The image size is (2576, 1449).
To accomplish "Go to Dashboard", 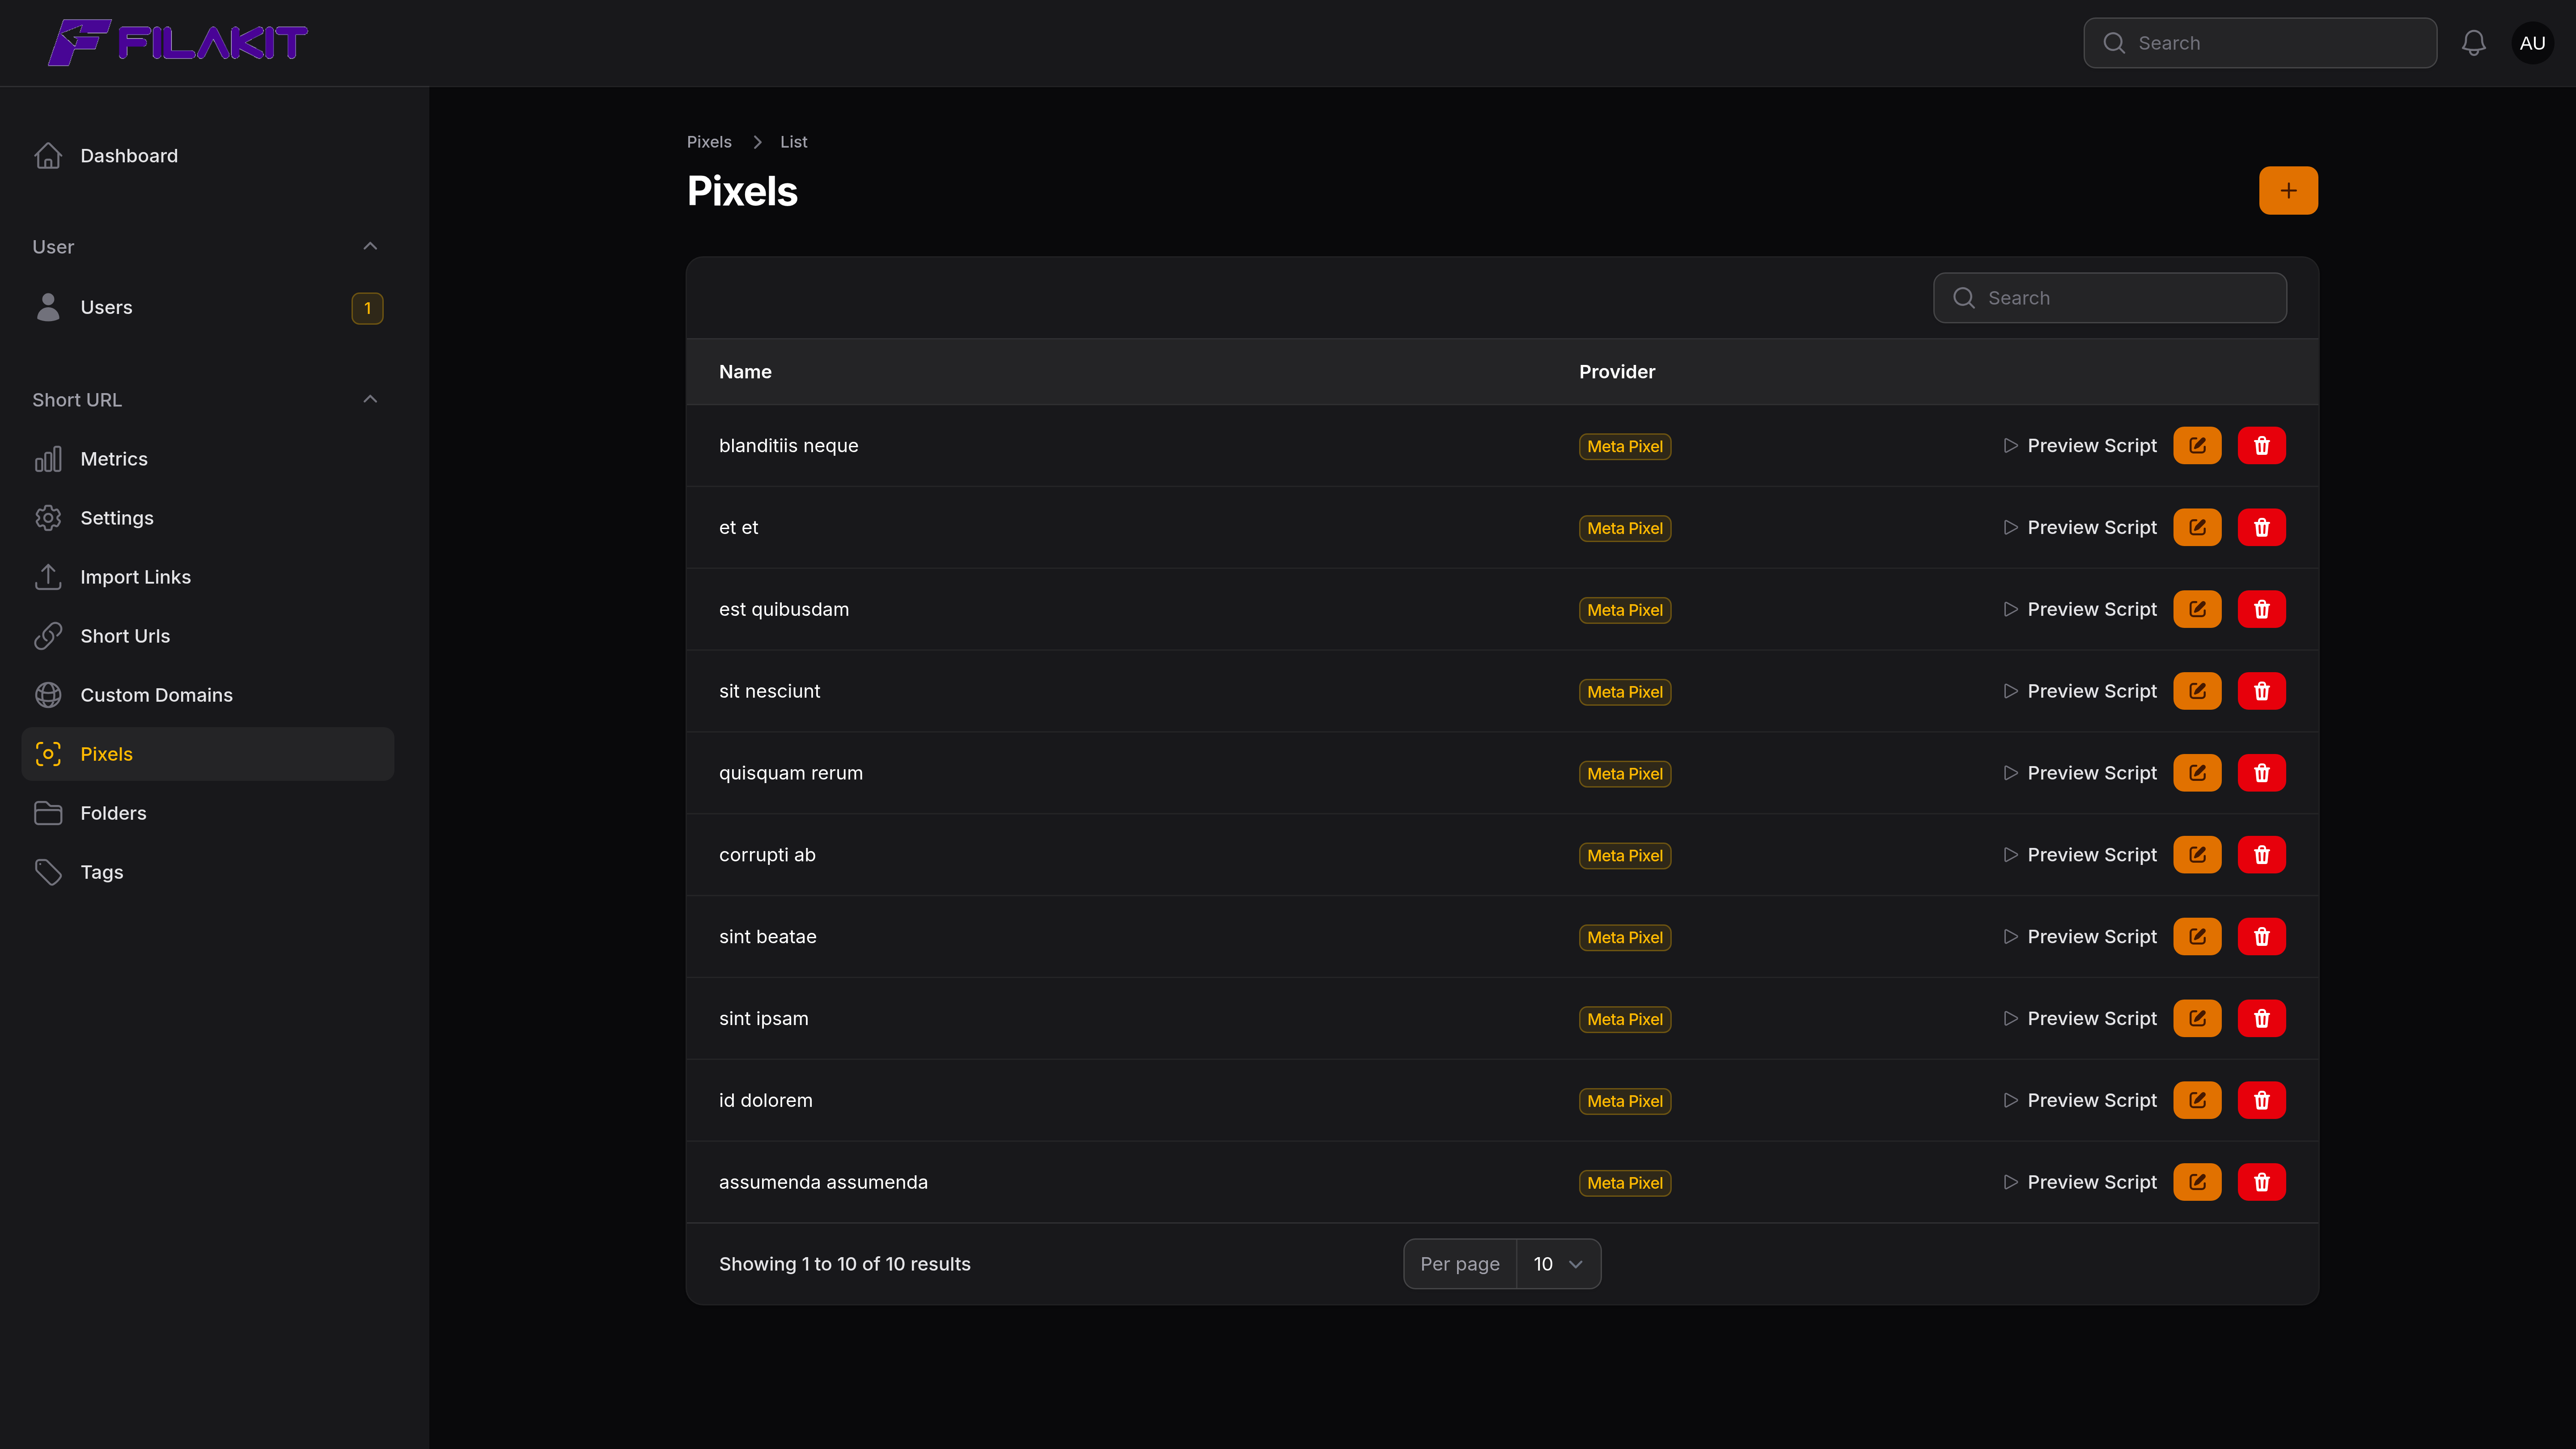I will (x=208, y=156).
